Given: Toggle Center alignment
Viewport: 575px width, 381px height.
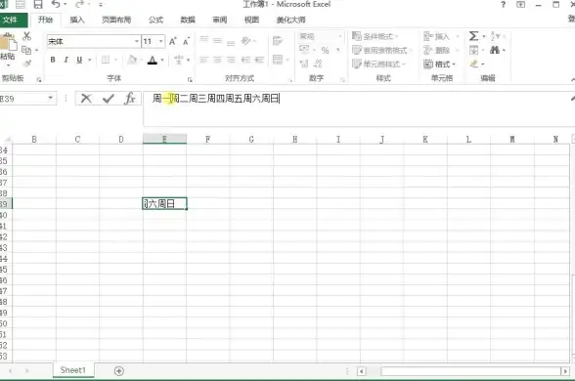Looking at the screenshot, I should (x=217, y=60).
